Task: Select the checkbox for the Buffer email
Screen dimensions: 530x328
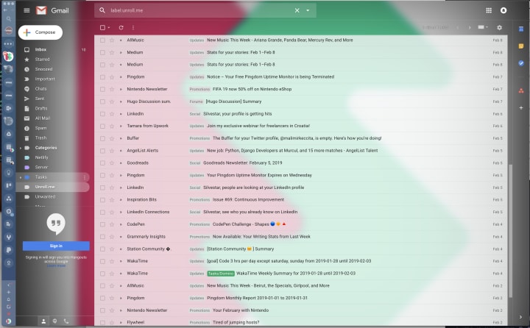Action: click(102, 138)
